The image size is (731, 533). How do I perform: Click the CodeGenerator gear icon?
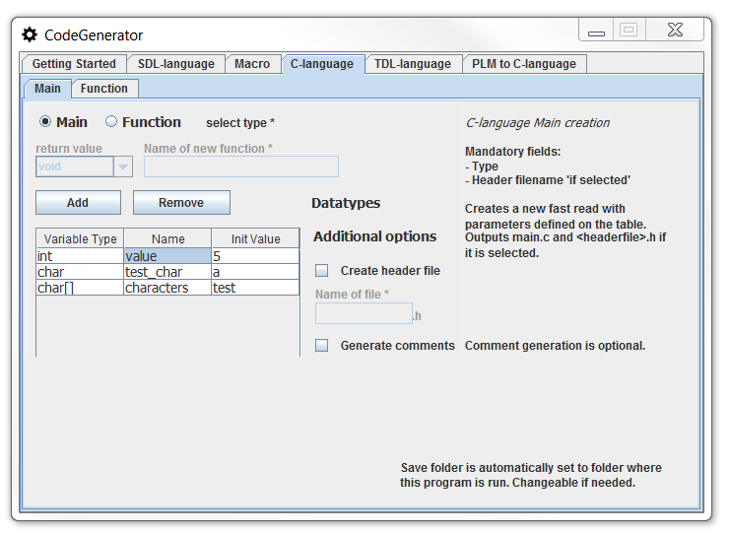coord(30,34)
